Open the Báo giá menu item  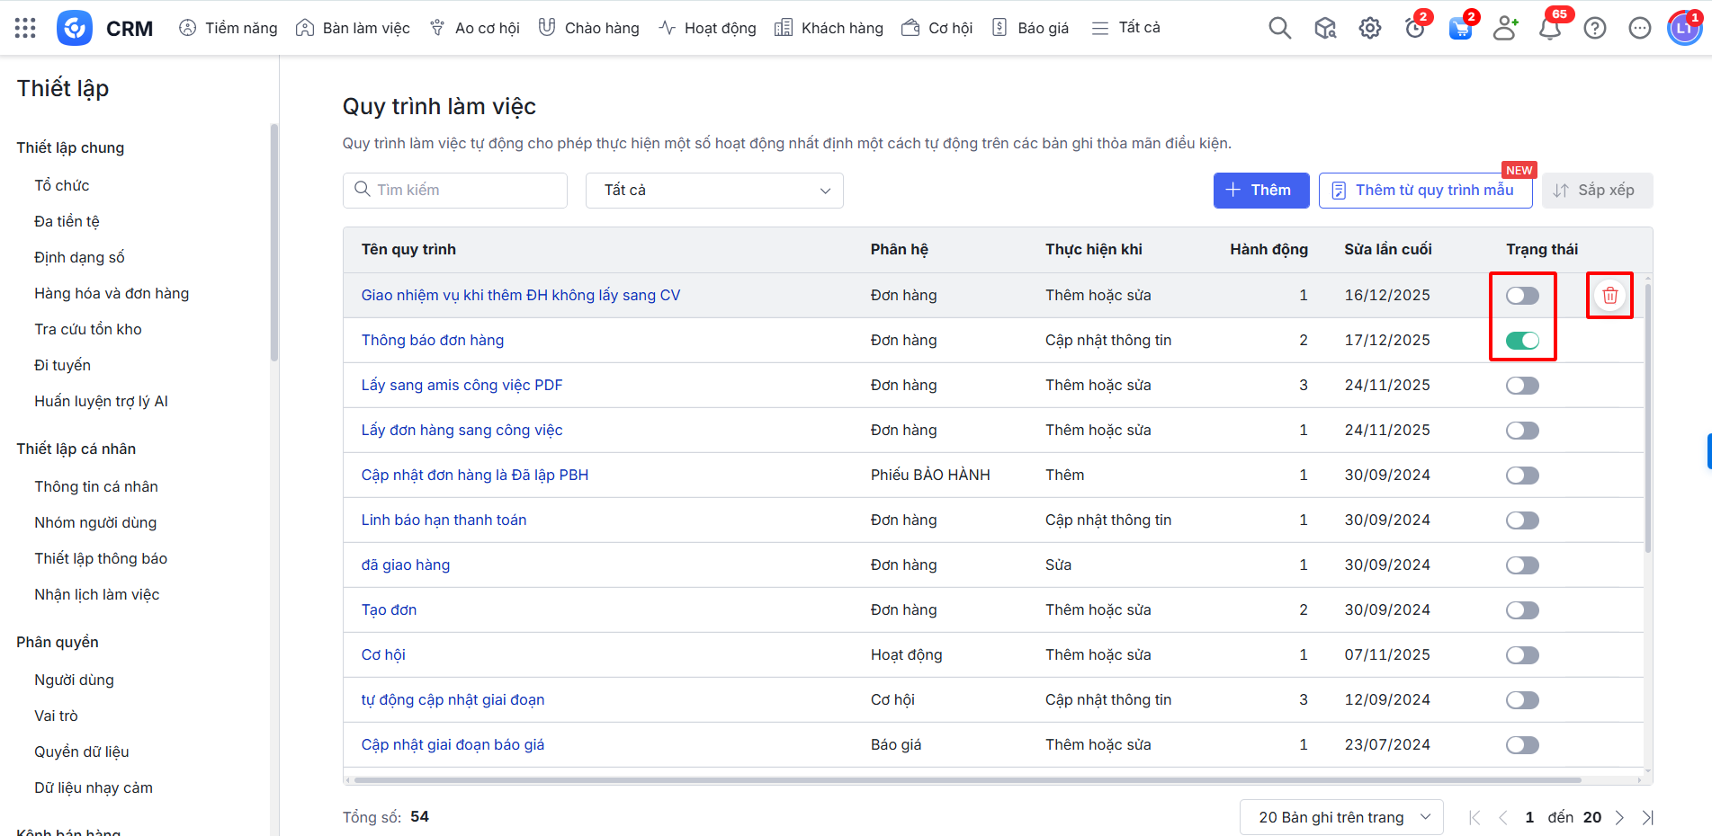[x=1031, y=28]
